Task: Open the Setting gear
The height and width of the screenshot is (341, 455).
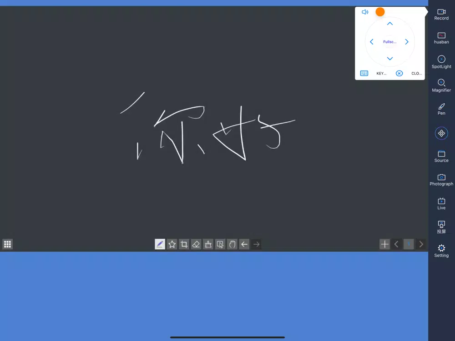Action: 441,251
